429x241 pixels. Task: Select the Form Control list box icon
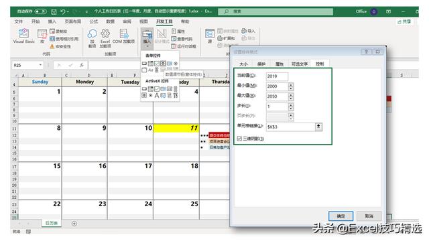tap(170, 64)
